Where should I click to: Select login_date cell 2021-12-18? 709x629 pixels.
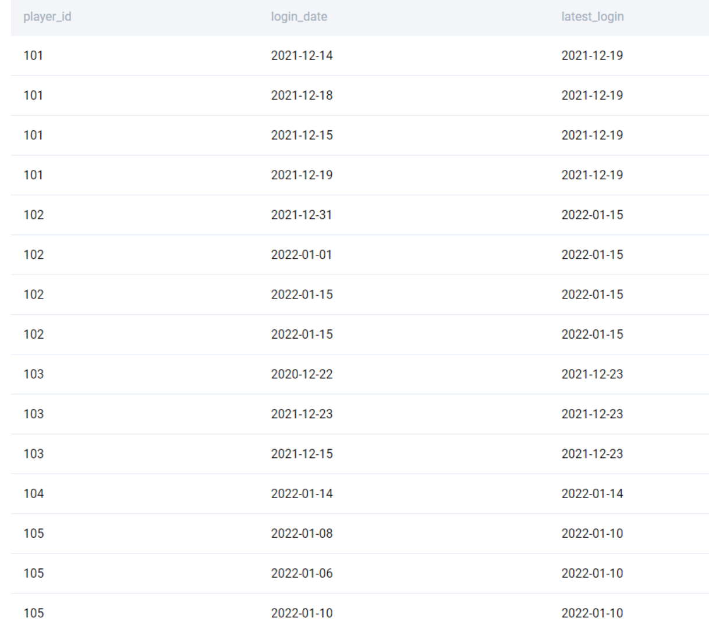point(302,95)
